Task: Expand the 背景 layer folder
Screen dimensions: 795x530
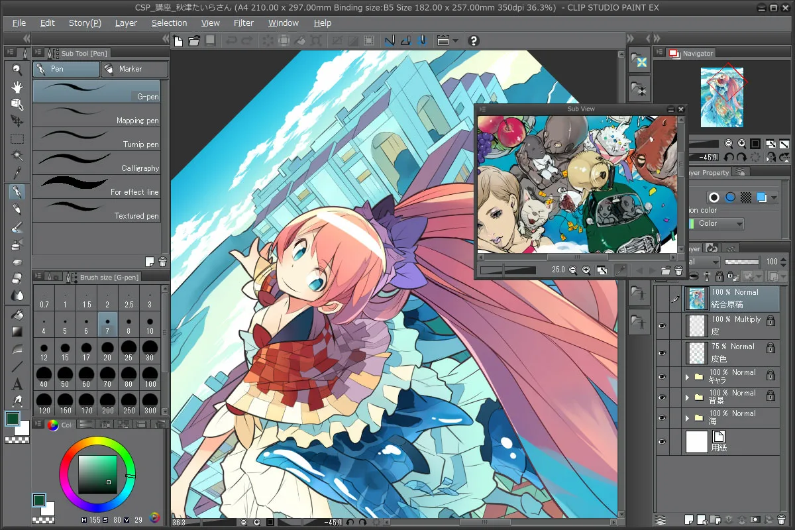Action: [687, 397]
